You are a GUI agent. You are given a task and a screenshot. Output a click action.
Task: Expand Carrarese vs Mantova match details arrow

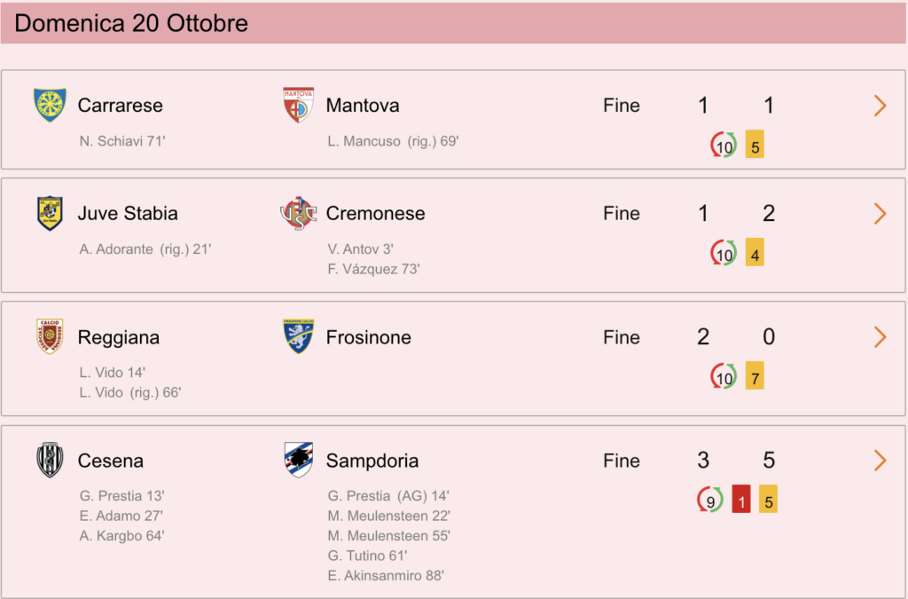pyautogui.click(x=881, y=106)
